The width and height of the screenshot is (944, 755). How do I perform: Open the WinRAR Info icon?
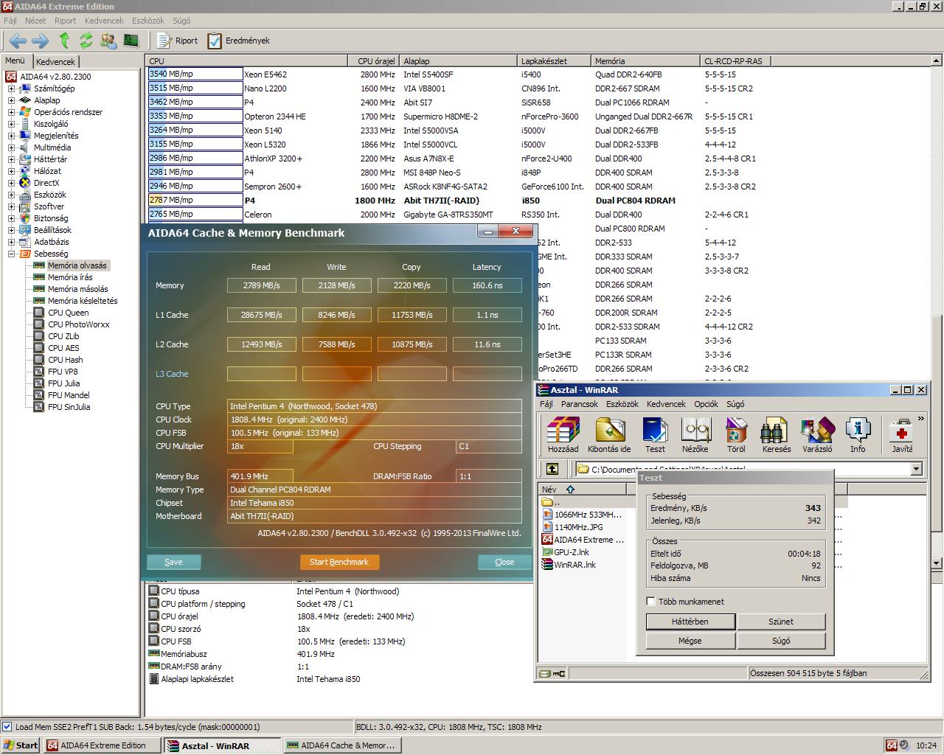point(858,431)
